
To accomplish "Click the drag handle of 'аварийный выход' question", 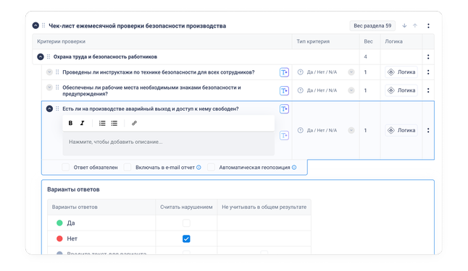I will [x=57, y=108].
